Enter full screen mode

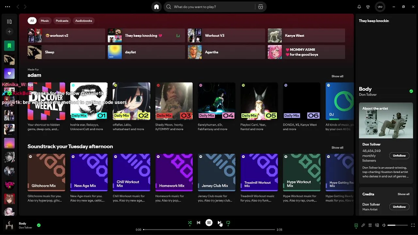point(413,225)
